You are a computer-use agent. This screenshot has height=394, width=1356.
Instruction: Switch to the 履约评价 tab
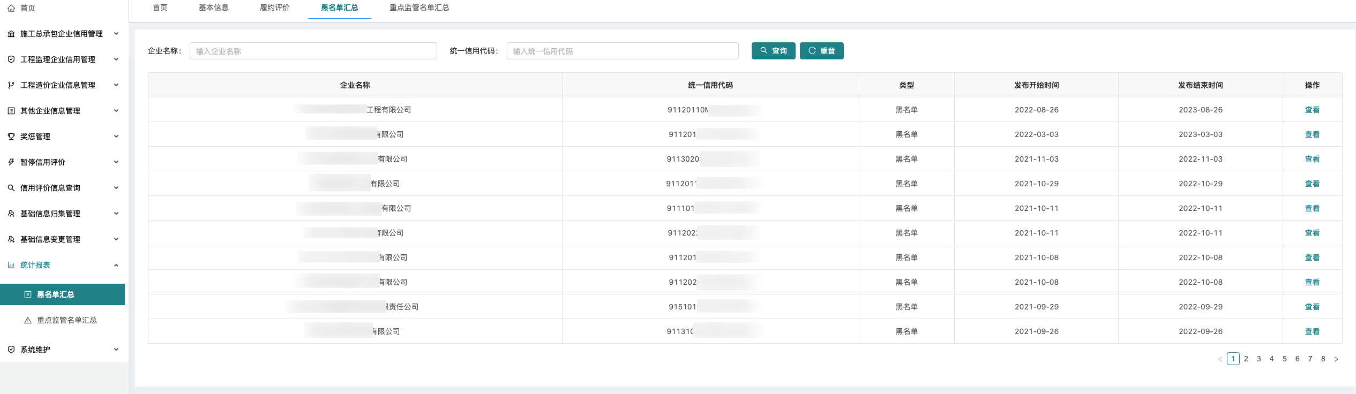tap(274, 7)
